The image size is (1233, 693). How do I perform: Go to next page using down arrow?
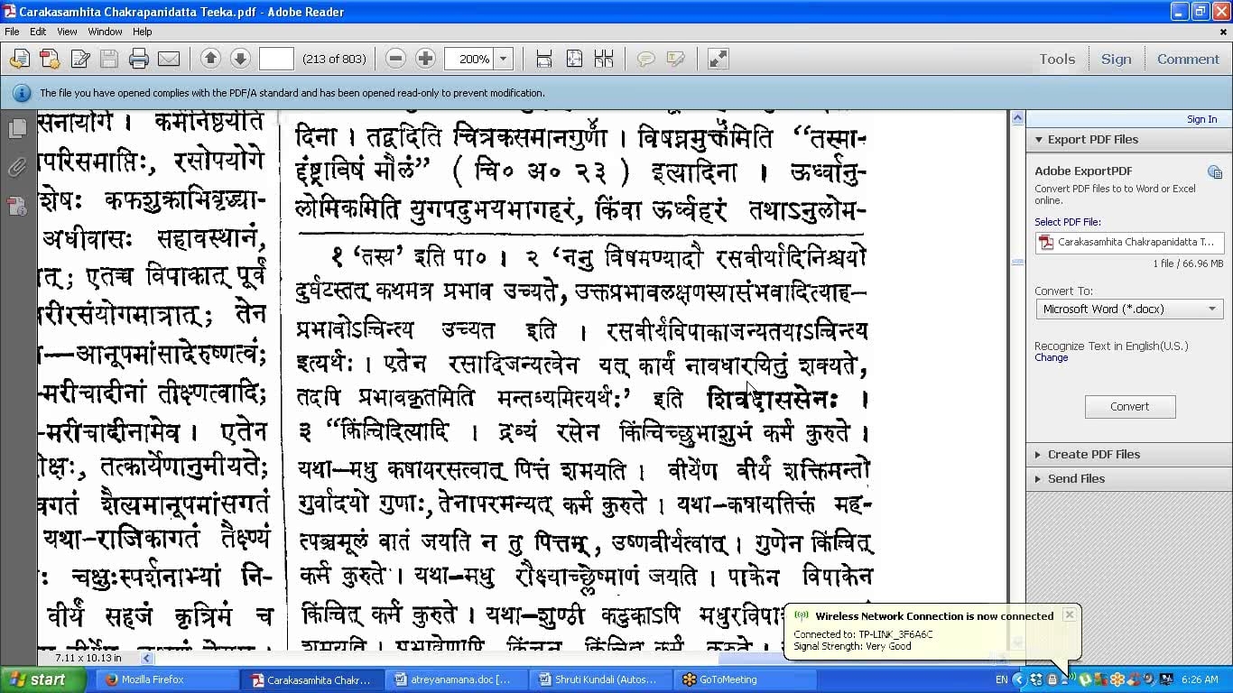point(240,59)
